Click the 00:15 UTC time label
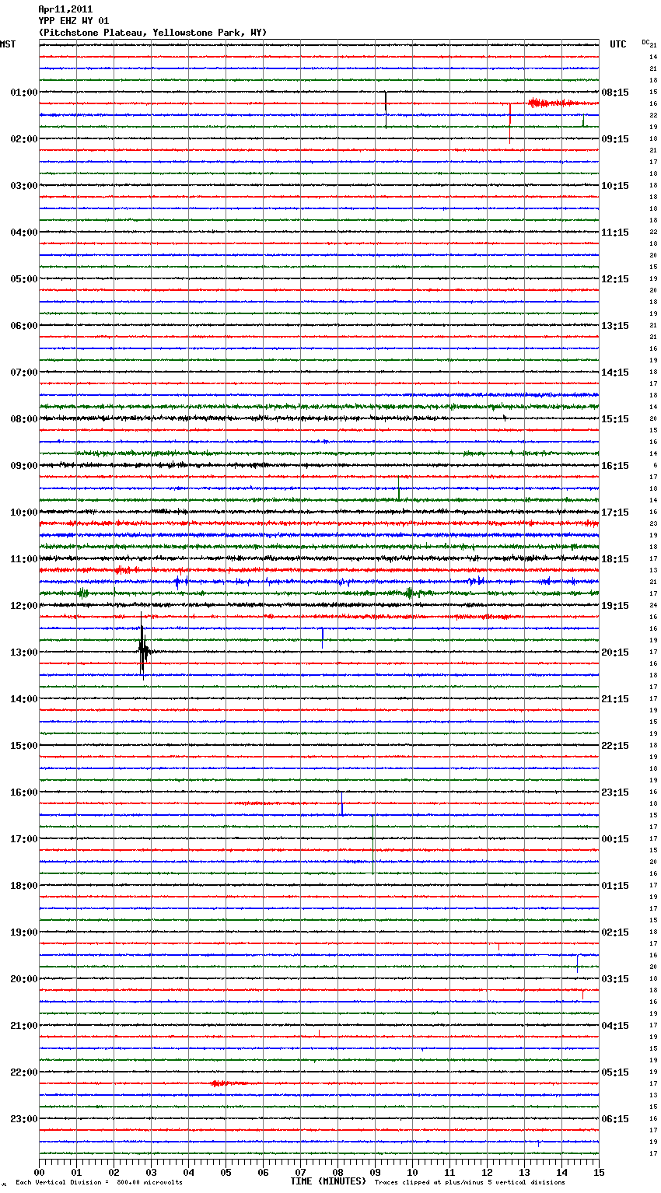661x1193 pixels. 615,839
